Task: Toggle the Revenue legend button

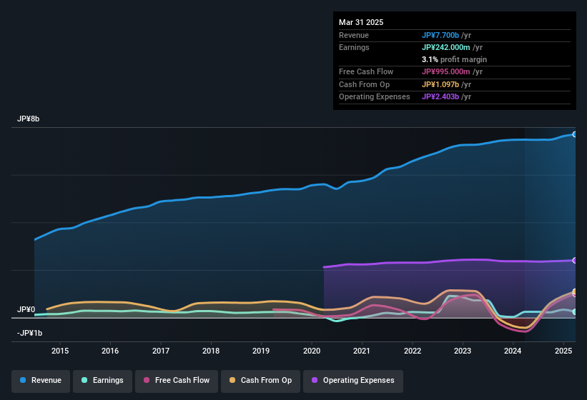Action: tap(41, 381)
